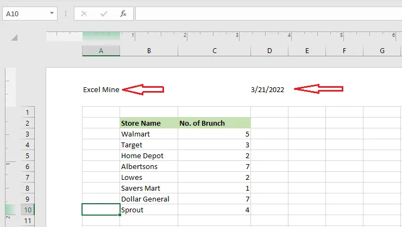Select the Walmart cell
402x227 pixels.
click(149, 134)
